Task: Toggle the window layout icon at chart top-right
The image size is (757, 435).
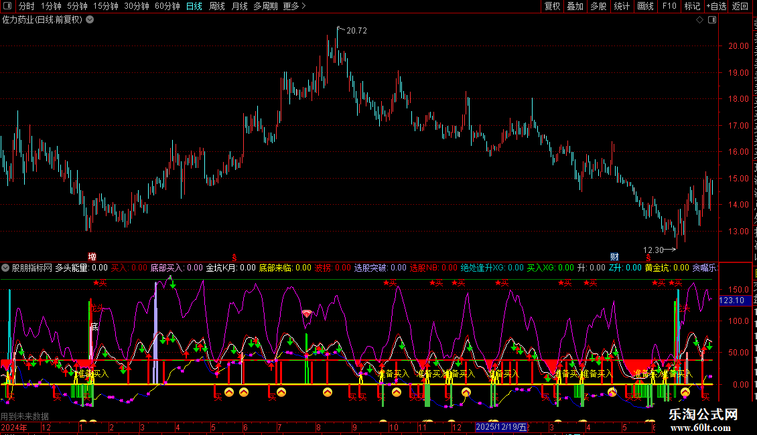Action: (x=712, y=20)
